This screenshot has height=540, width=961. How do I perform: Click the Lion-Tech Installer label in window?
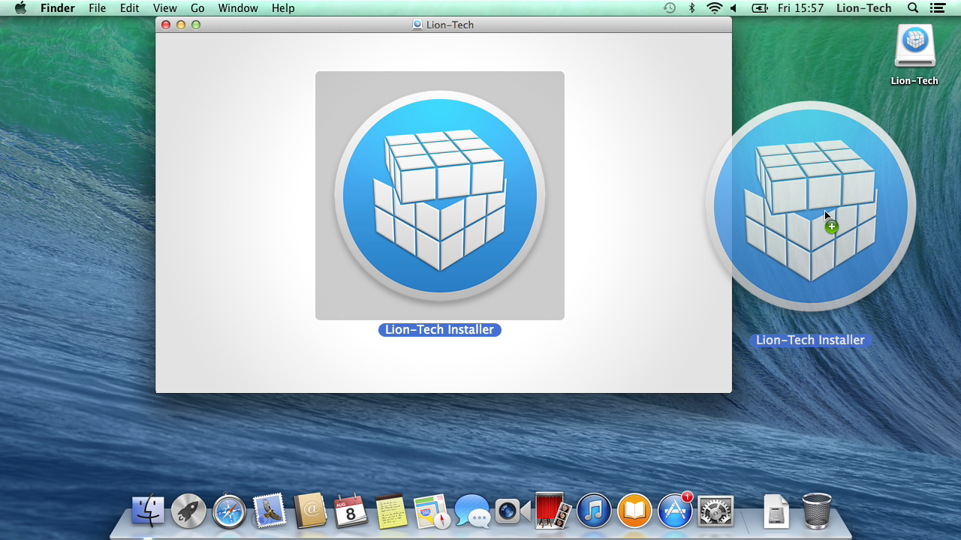coord(440,330)
